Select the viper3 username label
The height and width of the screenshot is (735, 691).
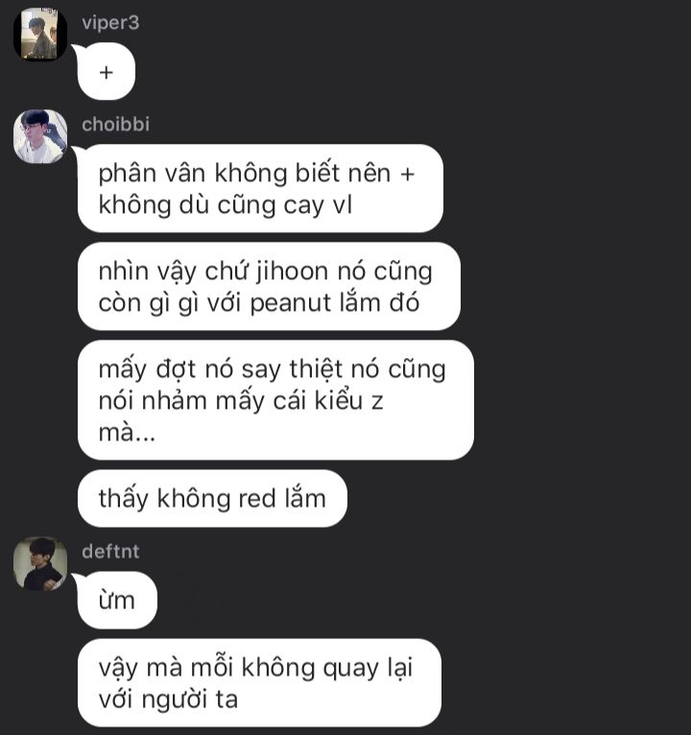pyautogui.click(x=110, y=22)
